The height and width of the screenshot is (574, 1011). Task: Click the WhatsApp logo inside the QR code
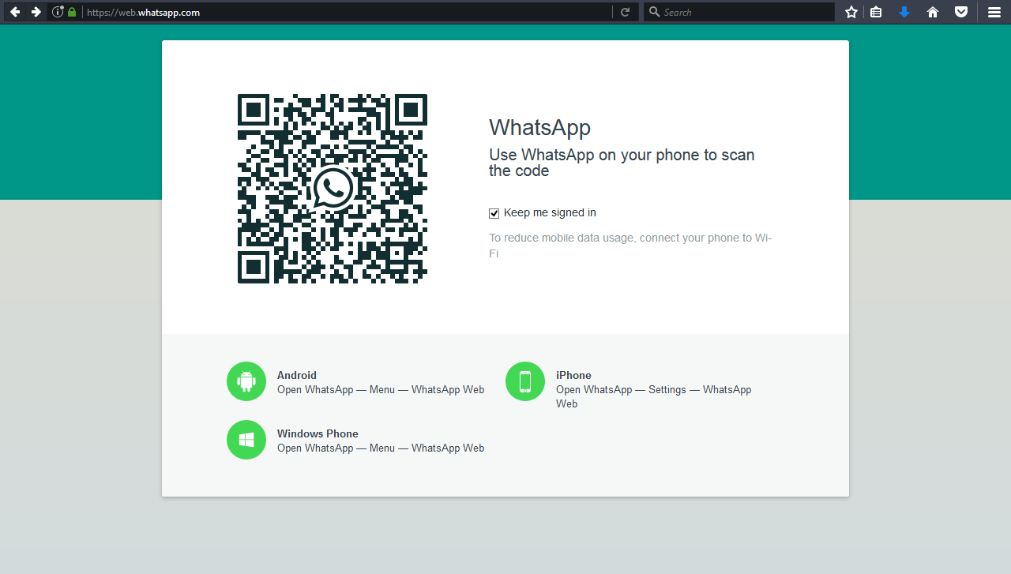[332, 188]
